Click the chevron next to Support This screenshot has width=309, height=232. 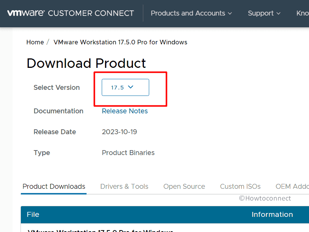[x=279, y=14]
